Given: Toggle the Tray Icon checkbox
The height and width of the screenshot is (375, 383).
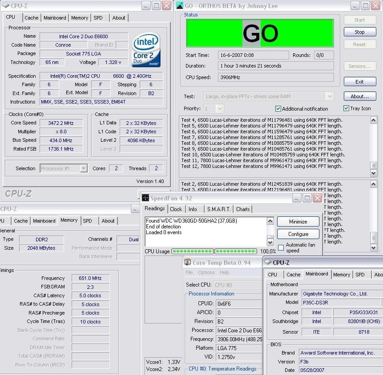Looking at the screenshot, I should 346,108.
